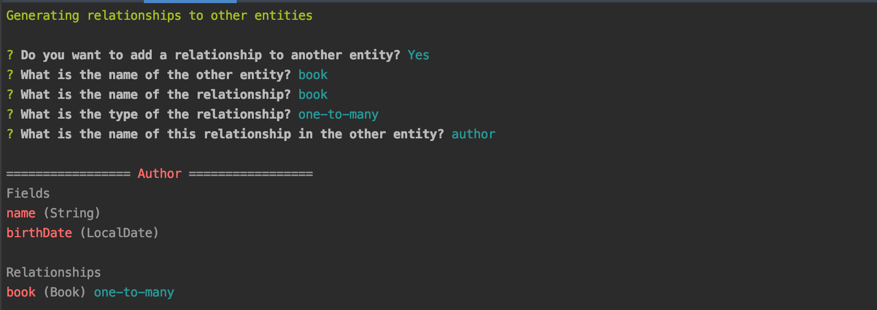The image size is (877, 310).
Task: Click 'one-to-many' in the Relationships summary
Action: click(x=134, y=292)
